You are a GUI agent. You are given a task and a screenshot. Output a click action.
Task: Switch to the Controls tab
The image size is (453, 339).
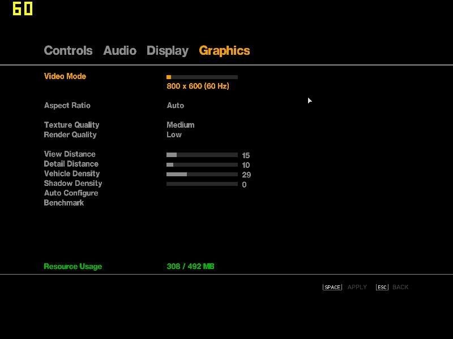tap(68, 50)
